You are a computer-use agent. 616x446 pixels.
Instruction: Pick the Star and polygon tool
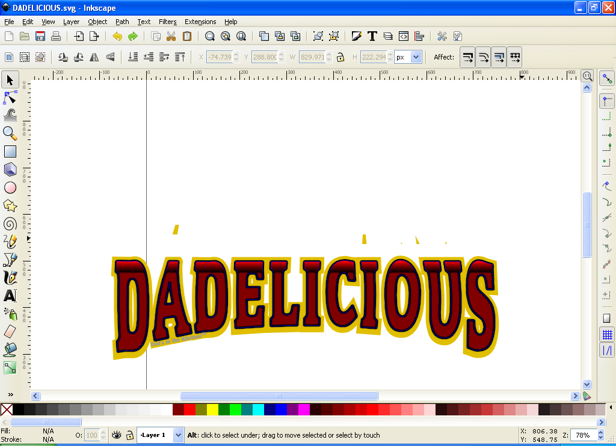(10, 206)
